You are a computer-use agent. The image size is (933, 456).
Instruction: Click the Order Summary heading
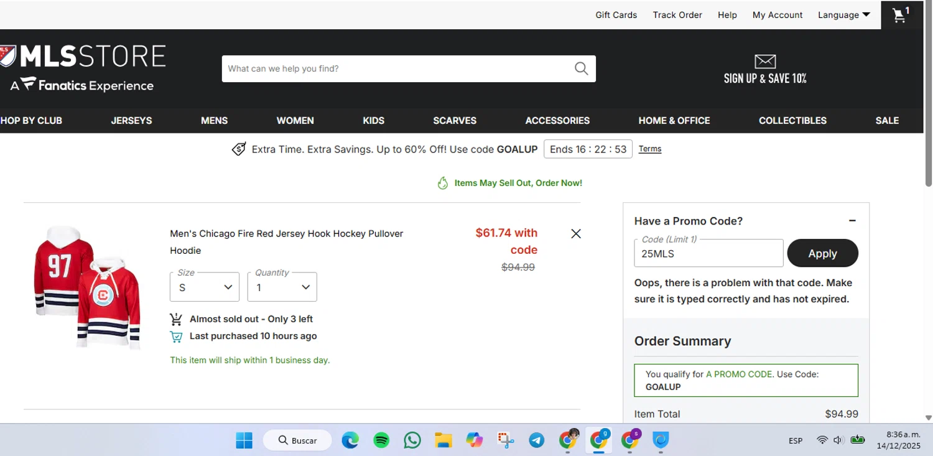(x=682, y=341)
